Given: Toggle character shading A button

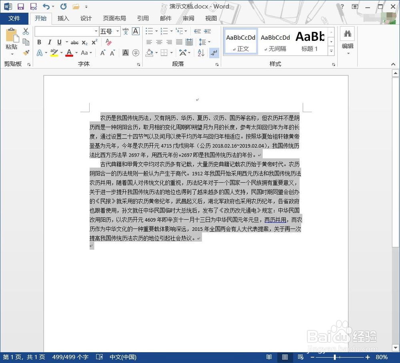Looking at the screenshot, I should point(126,53).
